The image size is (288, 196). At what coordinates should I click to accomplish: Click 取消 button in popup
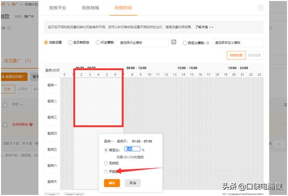[133, 183]
